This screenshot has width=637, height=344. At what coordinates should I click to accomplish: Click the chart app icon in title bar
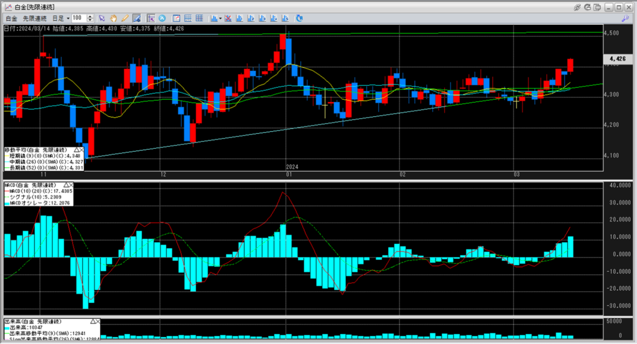(8, 7)
